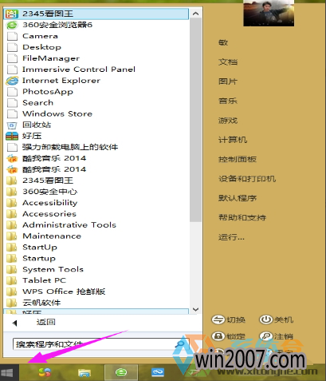326x381 pixels.
Task: Click the program list scrollbar down arrow
Action: [x=196, y=309]
